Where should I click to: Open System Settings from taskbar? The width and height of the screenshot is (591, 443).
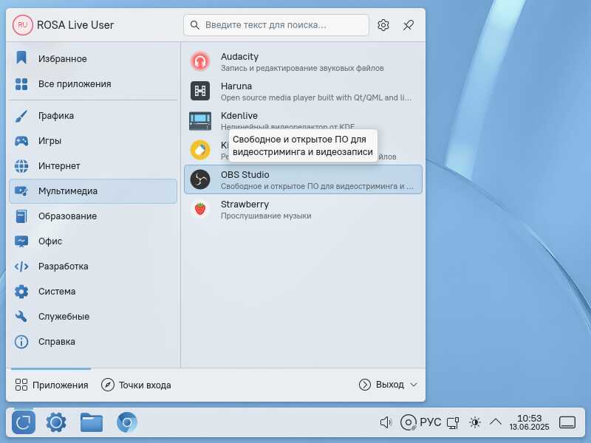tap(56, 422)
